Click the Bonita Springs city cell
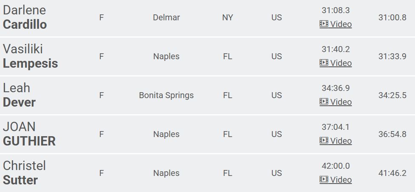 (166, 95)
